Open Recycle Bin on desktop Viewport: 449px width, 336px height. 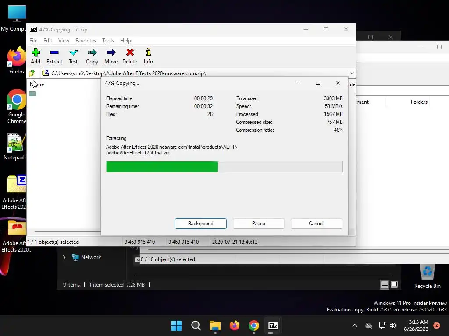pos(427,276)
